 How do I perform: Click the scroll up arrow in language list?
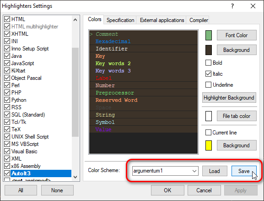click(x=75, y=20)
